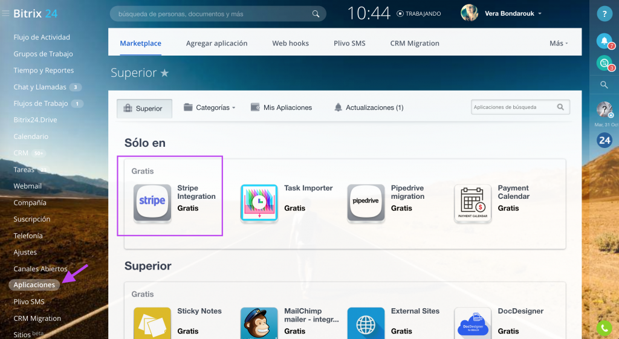Select Aplicaciones in sidebar

pos(34,285)
